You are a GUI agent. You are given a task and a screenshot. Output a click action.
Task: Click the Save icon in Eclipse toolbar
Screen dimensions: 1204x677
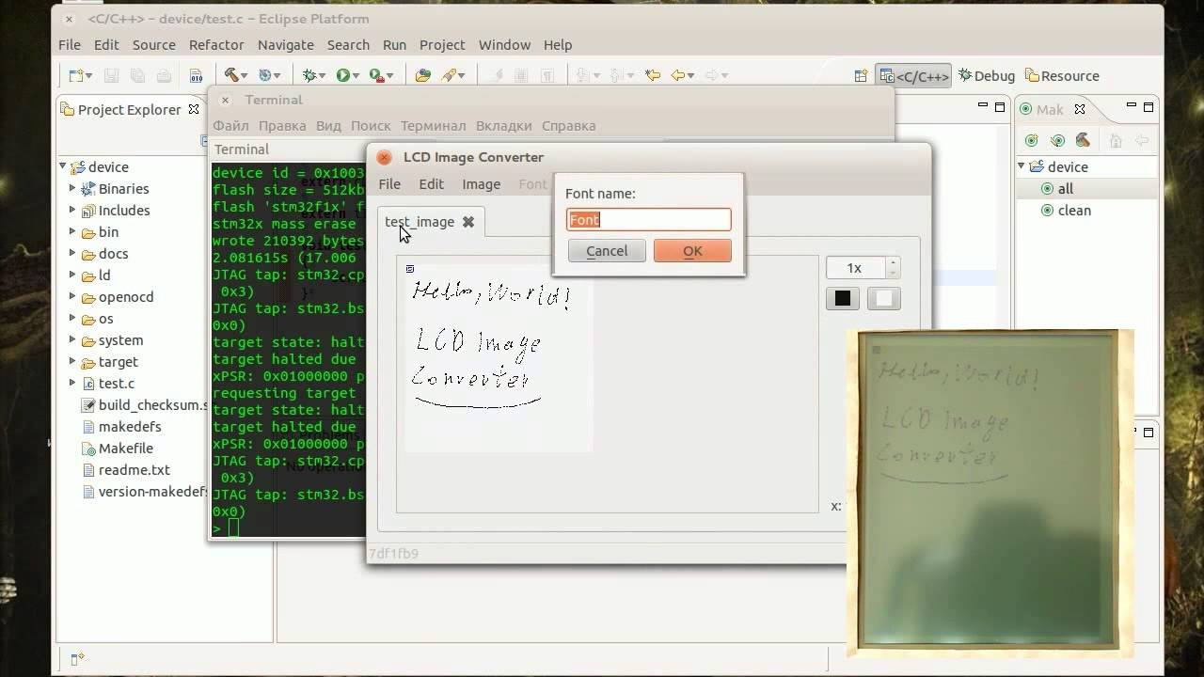pyautogui.click(x=111, y=76)
